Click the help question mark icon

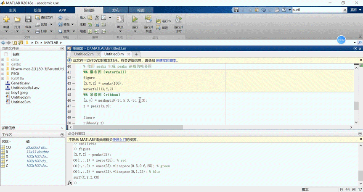(x=284, y=10)
